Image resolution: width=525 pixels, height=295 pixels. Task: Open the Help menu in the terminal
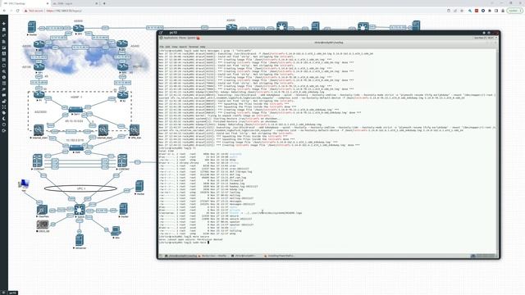(203, 47)
